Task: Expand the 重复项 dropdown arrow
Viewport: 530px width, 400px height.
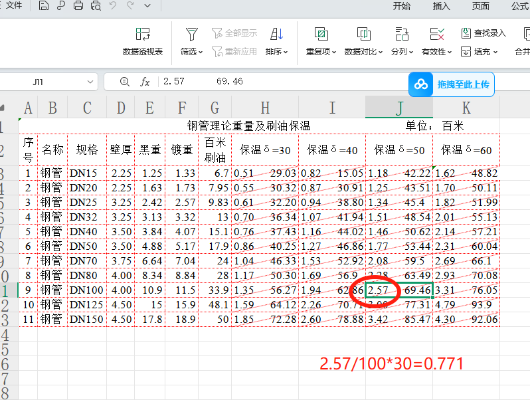Action: click(334, 52)
